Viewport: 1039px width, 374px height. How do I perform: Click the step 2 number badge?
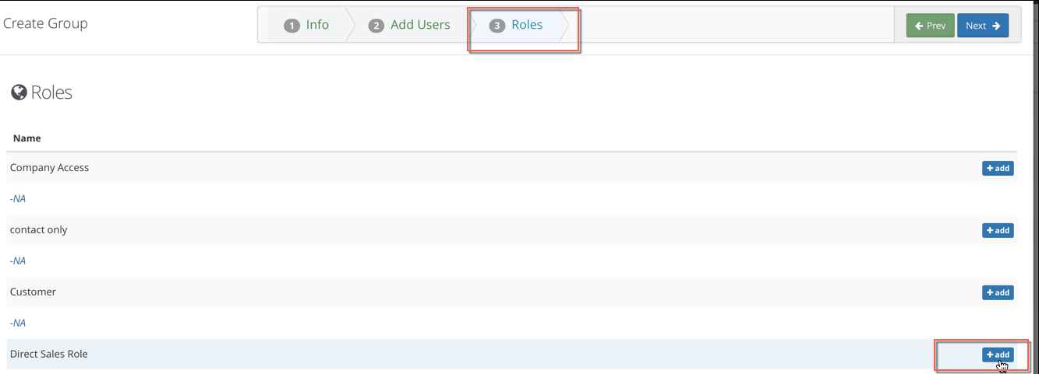click(x=376, y=26)
